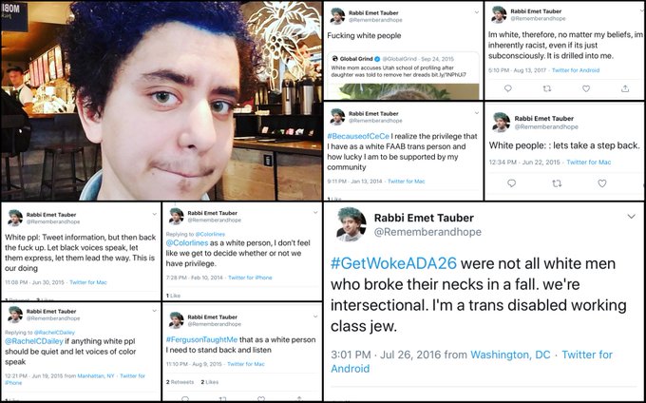646x403 pixels.
Task: Click avatar on #GetWokeADA26 tweet
Action: point(351,223)
